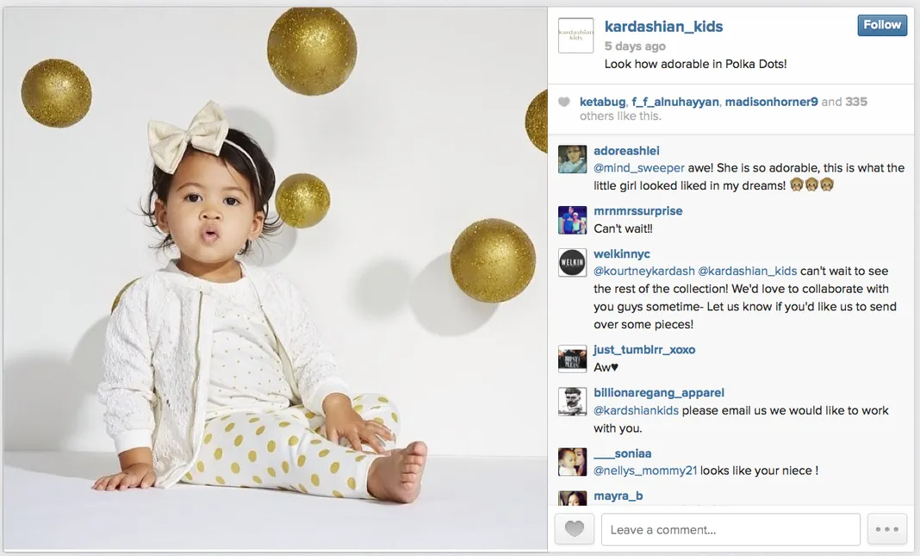Click into the Leave a comment field
This screenshot has height=556, width=920.
tap(730, 529)
